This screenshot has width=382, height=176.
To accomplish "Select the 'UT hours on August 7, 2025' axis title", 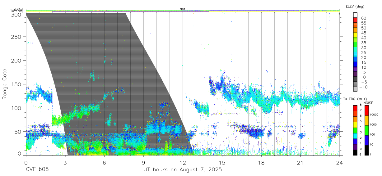I will click(183, 170).
